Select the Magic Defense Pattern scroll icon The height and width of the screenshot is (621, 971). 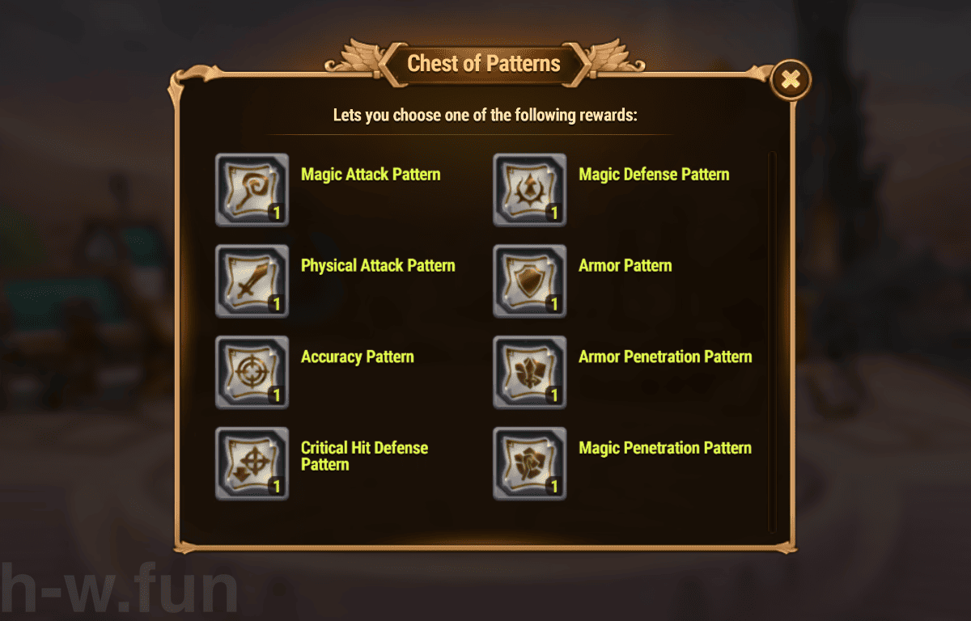pos(529,190)
